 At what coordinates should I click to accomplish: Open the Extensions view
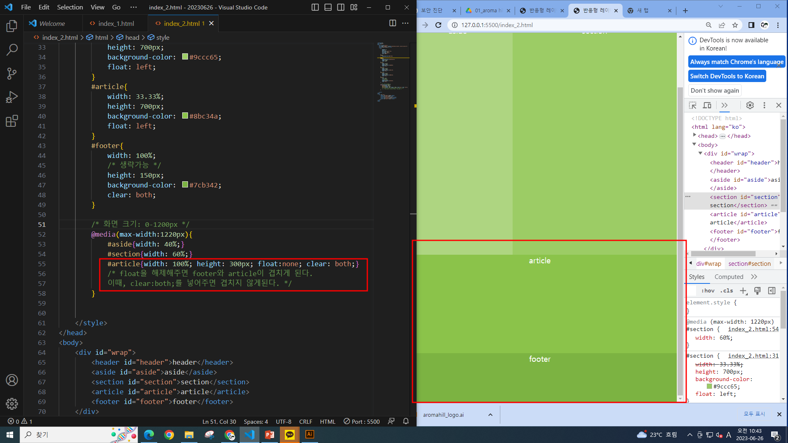tap(12, 121)
